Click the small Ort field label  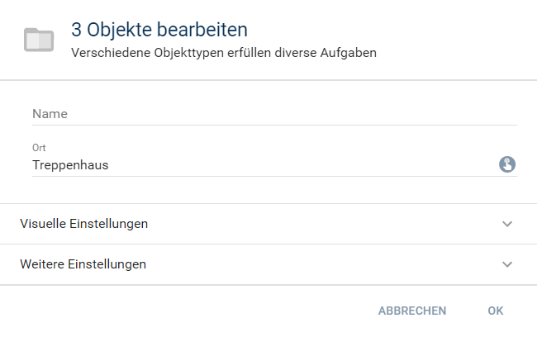[x=38, y=147]
